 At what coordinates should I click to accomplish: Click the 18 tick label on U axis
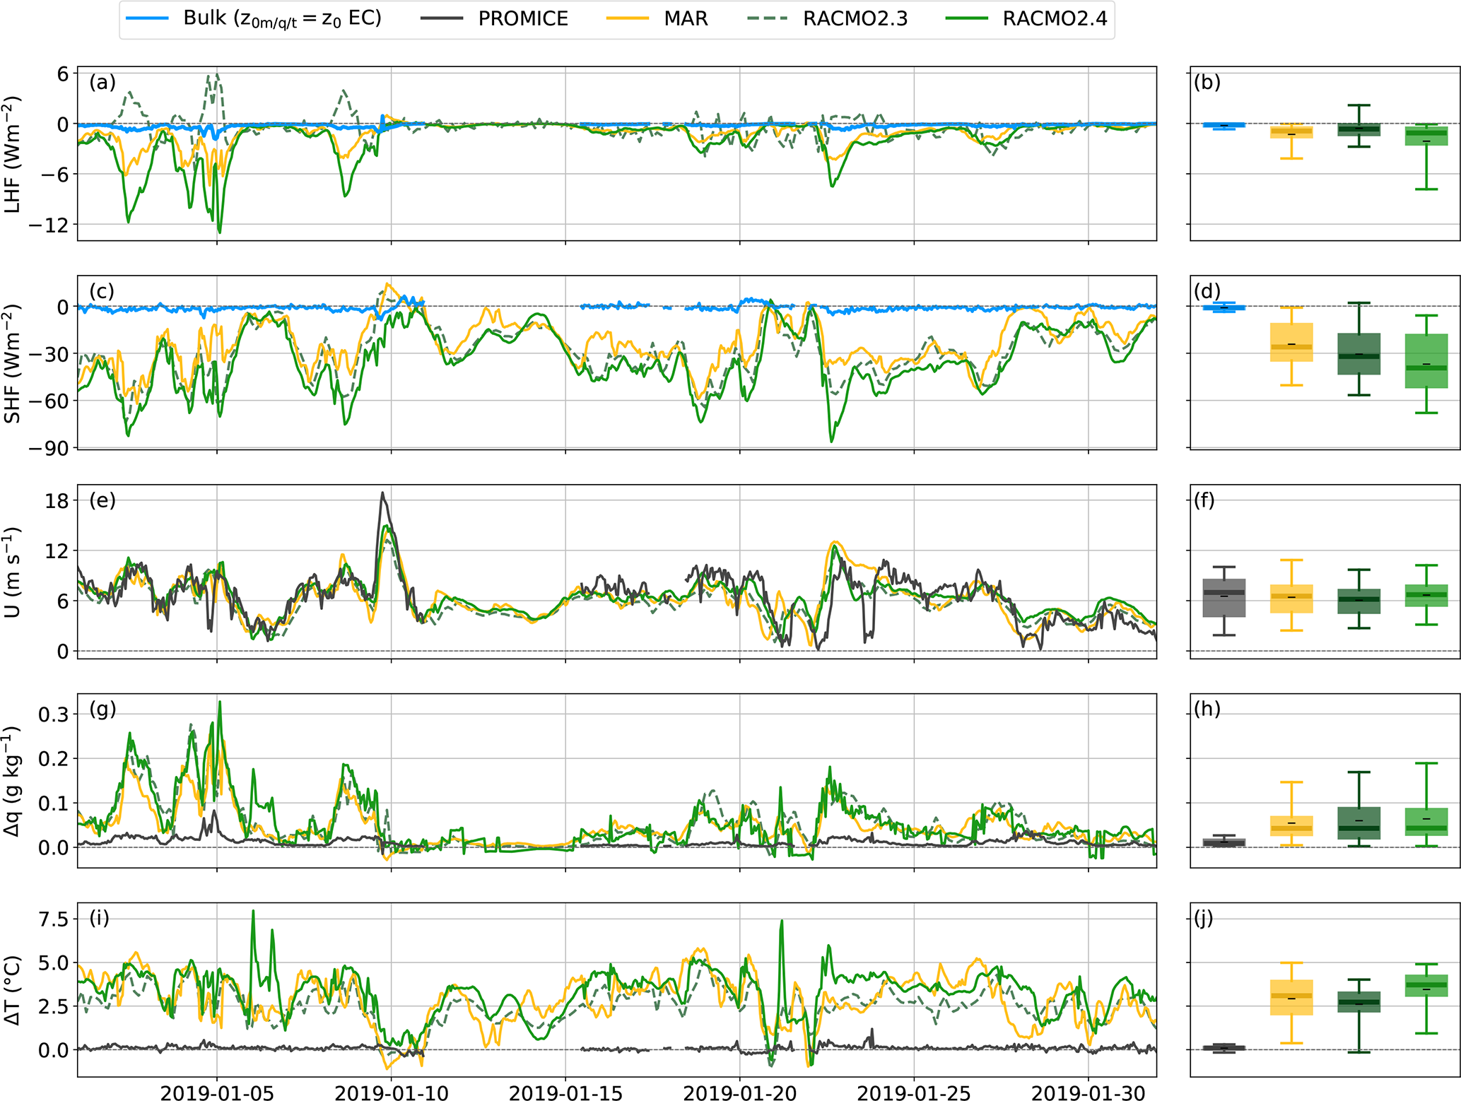[x=57, y=501]
